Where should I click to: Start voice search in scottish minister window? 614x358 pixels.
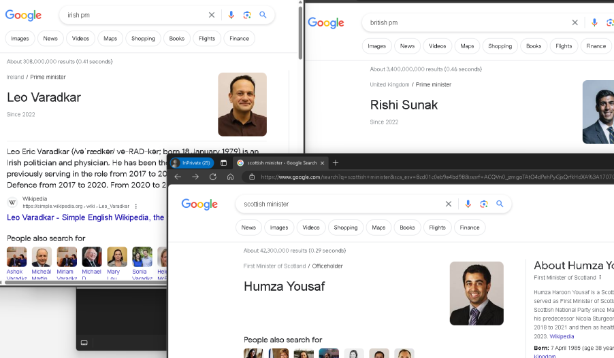(x=468, y=204)
